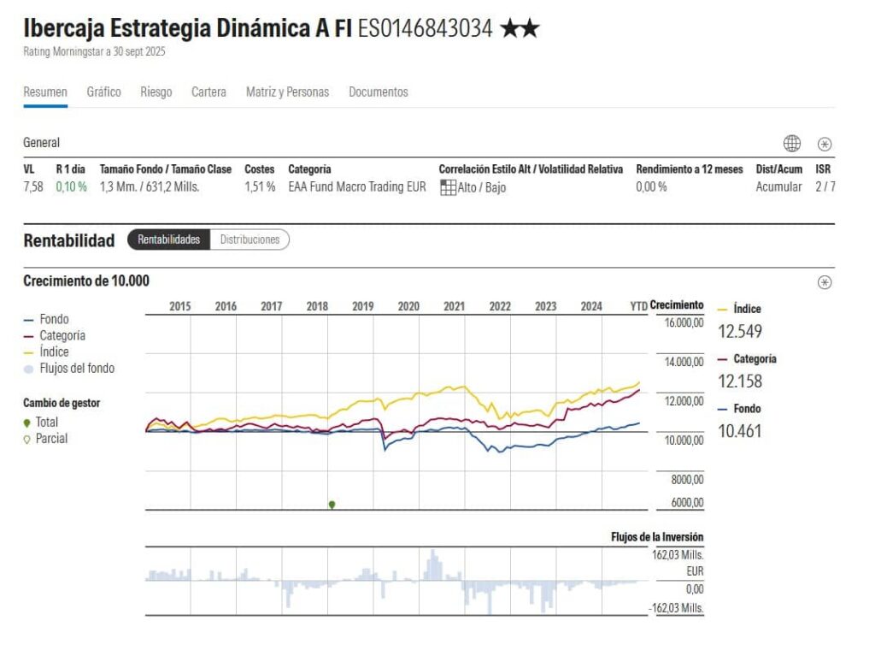Click the YTD label on chart axis
The height and width of the screenshot is (662, 875).
[639, 306]
